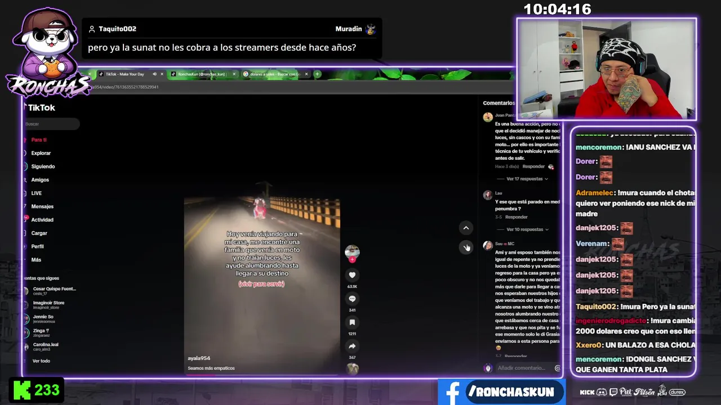Open the ayala954 username on the video

pos(199,358)
